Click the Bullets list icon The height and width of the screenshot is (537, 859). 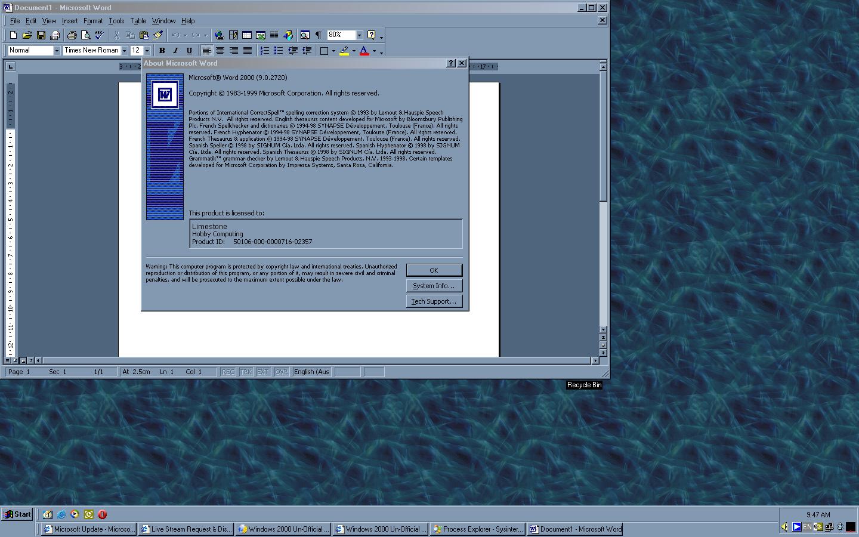coord(279,51)
